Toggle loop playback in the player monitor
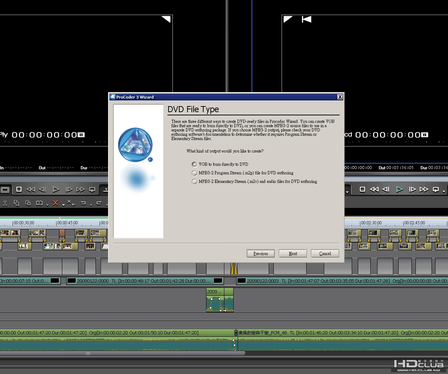This screenshot has height=374, width=448. [92, 189]
